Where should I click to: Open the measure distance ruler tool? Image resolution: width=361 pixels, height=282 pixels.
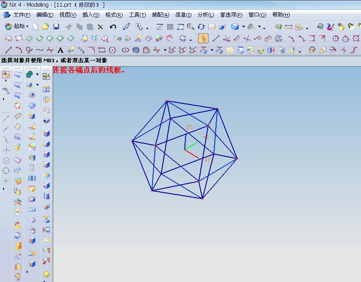[x=288, y=27]
